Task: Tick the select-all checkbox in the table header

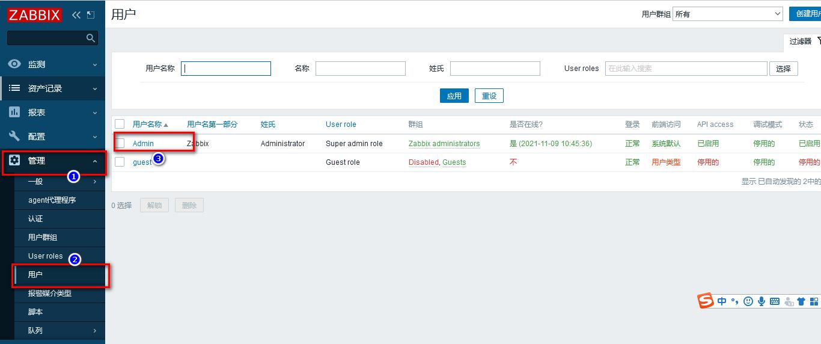Action: coord(120,124)
